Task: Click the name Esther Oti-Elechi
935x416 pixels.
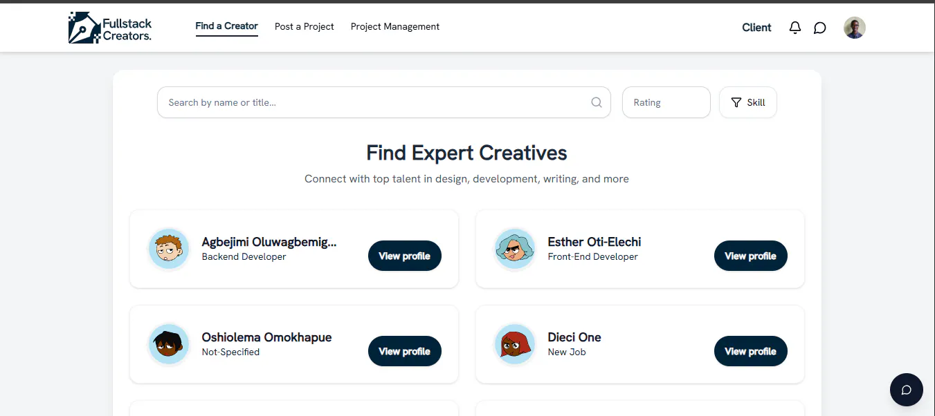Action: tap(594, 242)
